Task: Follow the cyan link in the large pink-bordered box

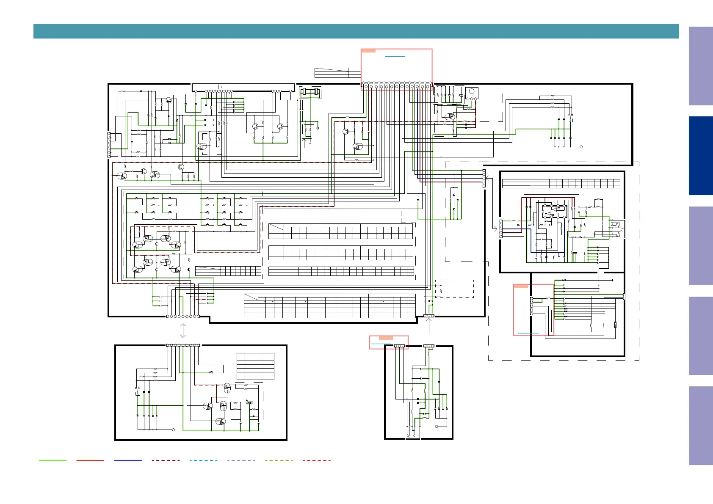Action: [395, 56]
